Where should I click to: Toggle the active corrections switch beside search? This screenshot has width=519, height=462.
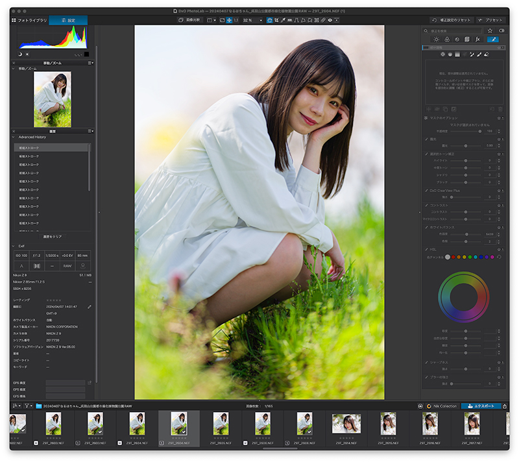click(501, 30)
